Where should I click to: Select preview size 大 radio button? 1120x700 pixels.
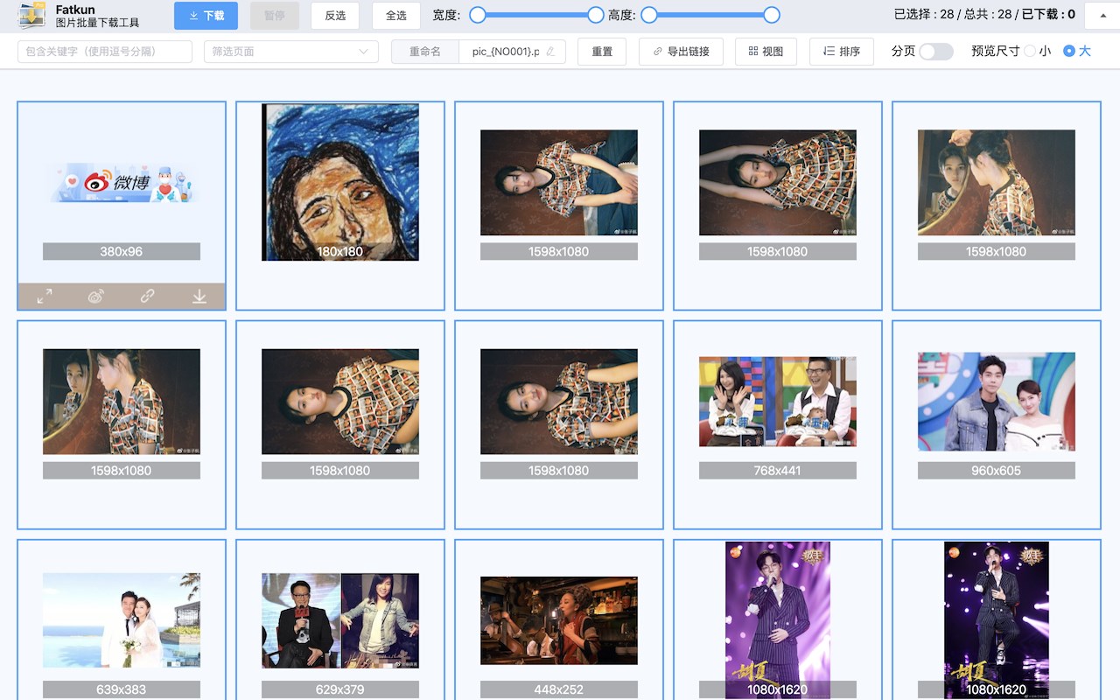click(x=1069, y=52)
